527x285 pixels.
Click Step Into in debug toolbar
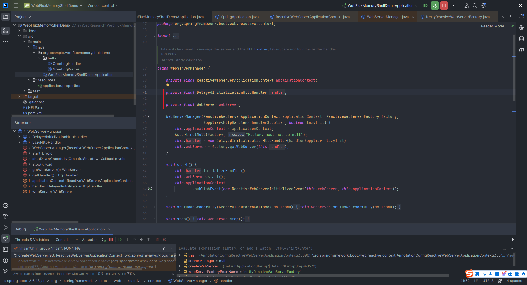(141, 240)
